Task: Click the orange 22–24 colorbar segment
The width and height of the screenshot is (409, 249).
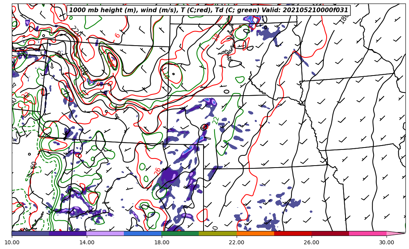Action: click(x=255, y=233)
